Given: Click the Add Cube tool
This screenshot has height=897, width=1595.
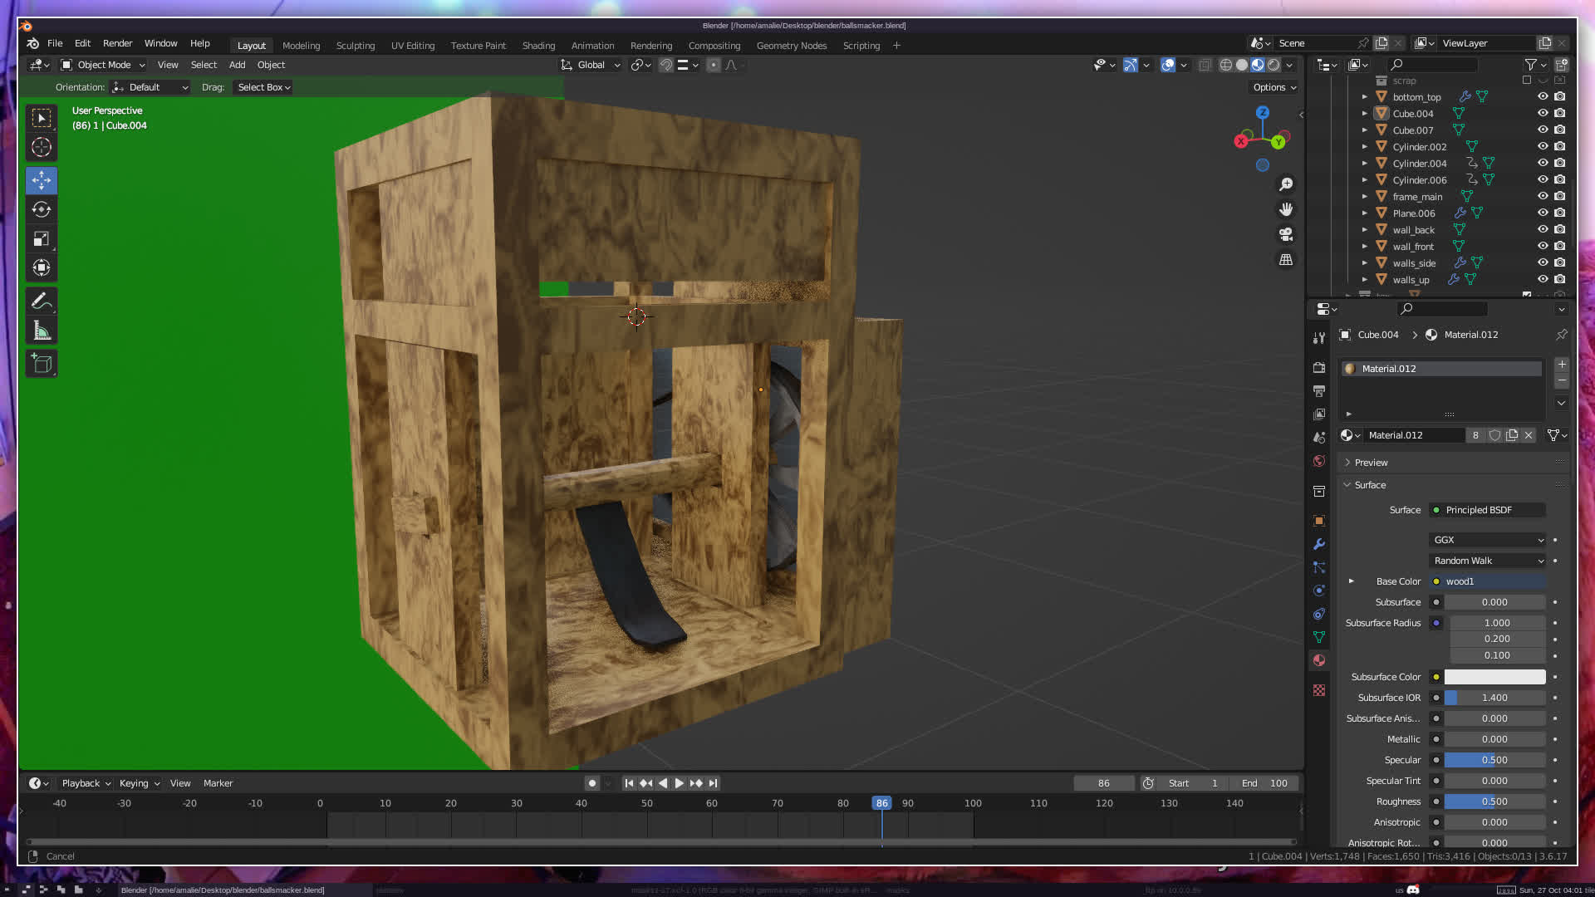Looking at the screenshot, I should point(42,364).
